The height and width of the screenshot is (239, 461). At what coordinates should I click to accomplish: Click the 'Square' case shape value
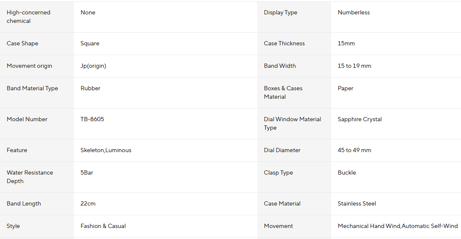[90, 44]
